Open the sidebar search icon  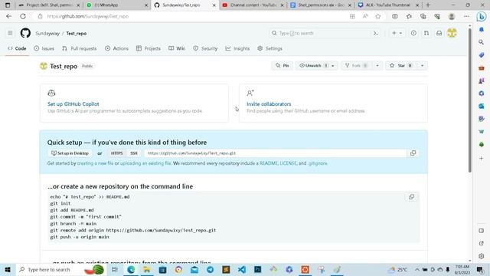tap(482, 42)
